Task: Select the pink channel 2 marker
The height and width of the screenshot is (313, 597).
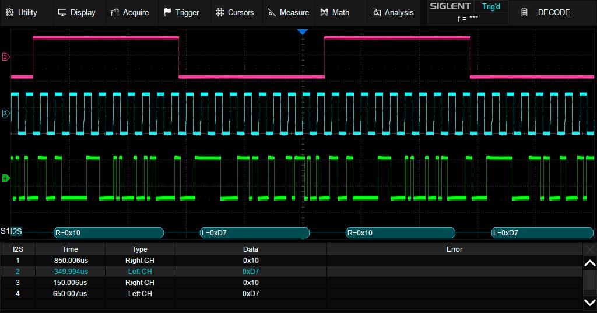Action: click(x=6, y=57)
